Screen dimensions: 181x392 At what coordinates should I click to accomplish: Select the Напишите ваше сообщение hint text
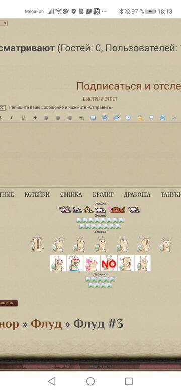coord(60,107)
